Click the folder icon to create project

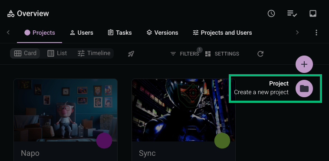pos(304,89)
